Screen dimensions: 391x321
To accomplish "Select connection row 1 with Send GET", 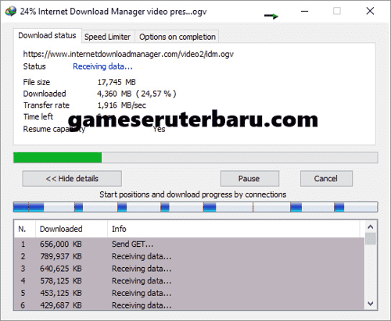I will 189,244.
